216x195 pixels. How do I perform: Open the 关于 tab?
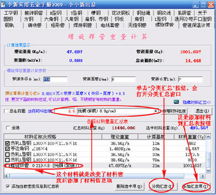point(202,13)
